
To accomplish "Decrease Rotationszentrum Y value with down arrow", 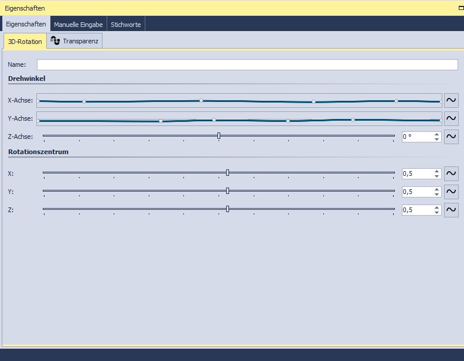I will point(436,195).
